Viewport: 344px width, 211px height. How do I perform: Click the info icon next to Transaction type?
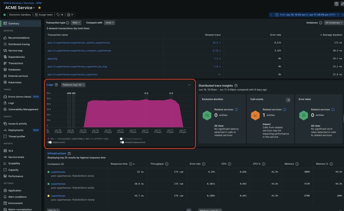point(68,23)
